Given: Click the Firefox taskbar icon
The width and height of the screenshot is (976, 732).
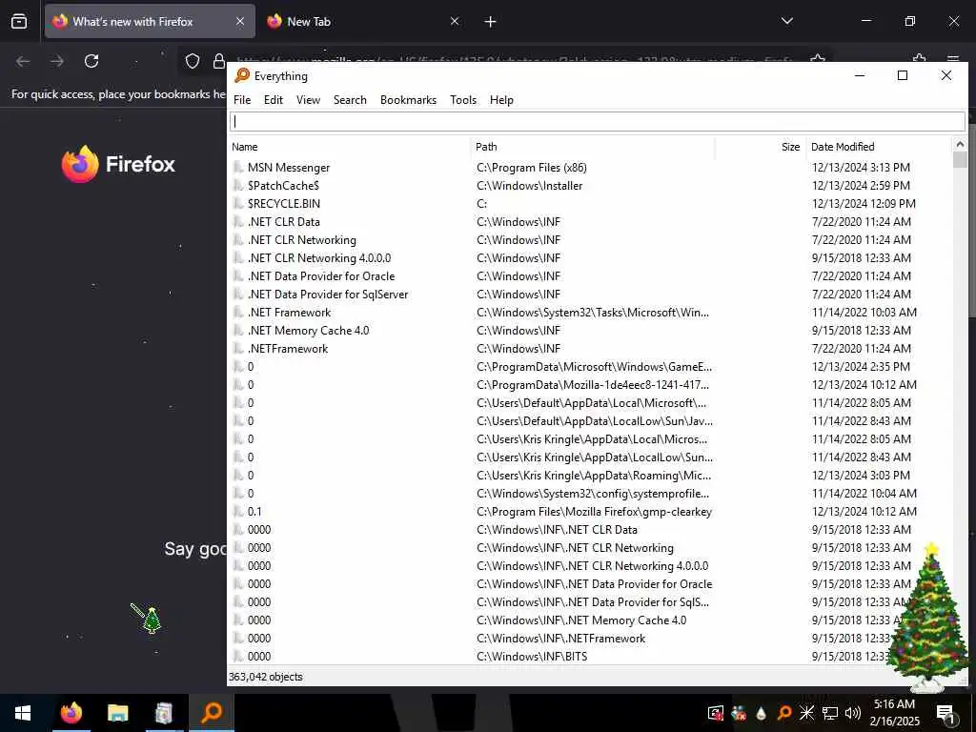Looking at the screenshot, I should tap(71, 713).
